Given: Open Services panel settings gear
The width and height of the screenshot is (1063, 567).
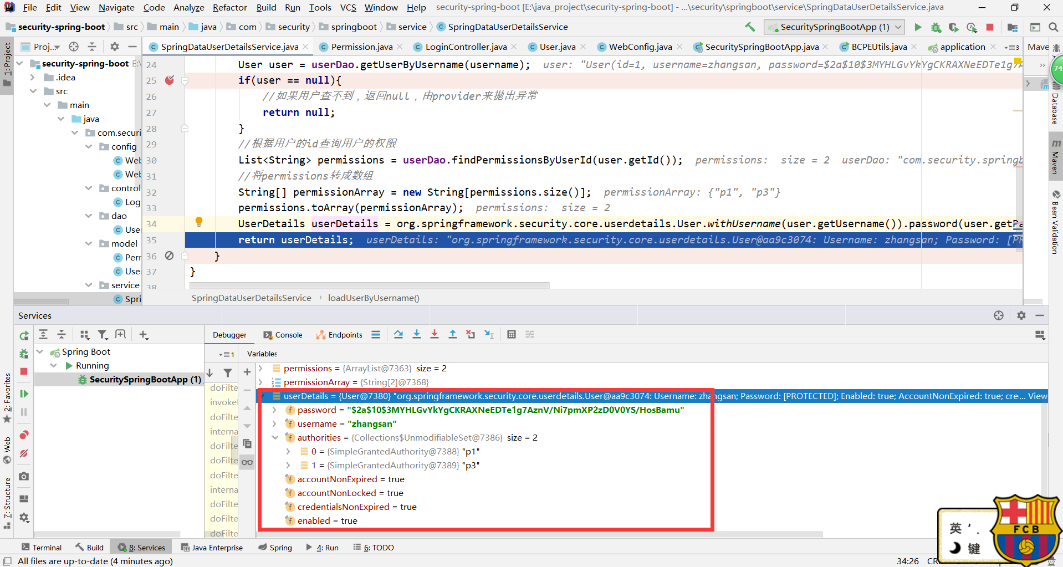Looking at the screenshot, I should click(x=1021, y=315).
